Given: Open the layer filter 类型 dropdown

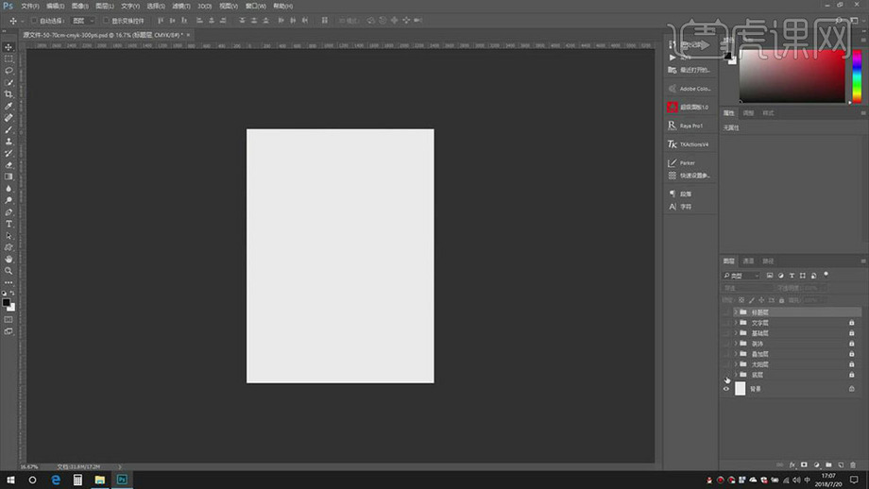Looking at the screenshot, I should click(741, 276).
